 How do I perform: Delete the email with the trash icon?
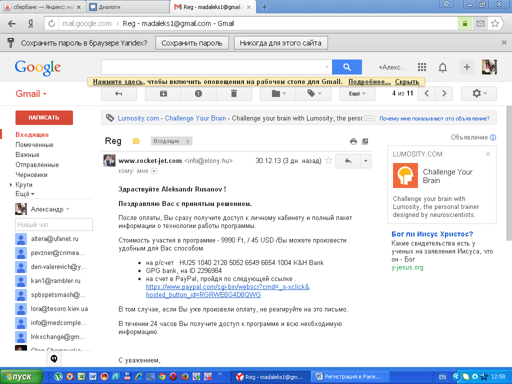click(x=234, y=93)
